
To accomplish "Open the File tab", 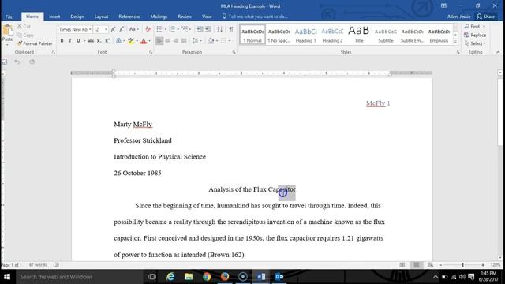I will [x=9, y=17].
